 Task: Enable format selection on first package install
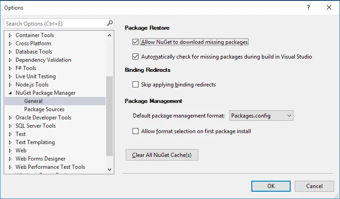coord(135,131)
